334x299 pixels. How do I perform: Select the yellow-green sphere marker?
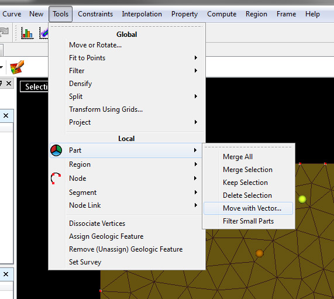pyautogui.click(x=302, y=200)
